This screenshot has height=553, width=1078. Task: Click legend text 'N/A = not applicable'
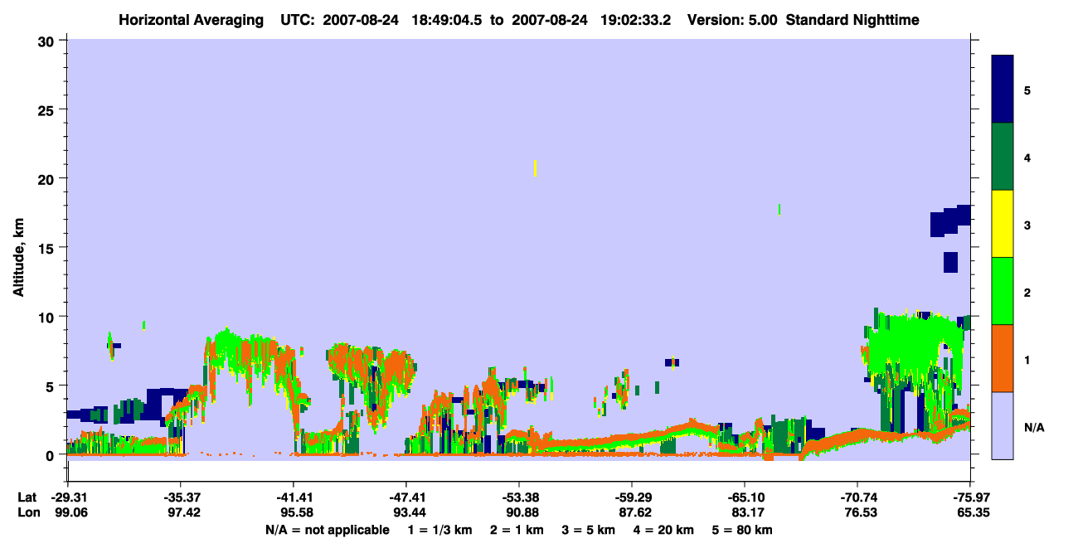click(328, 530)
